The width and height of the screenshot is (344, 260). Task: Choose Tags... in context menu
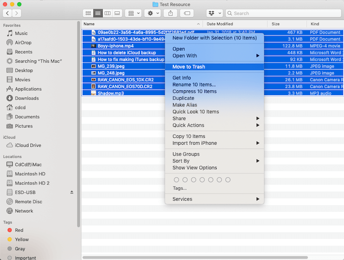pos(214,188)
